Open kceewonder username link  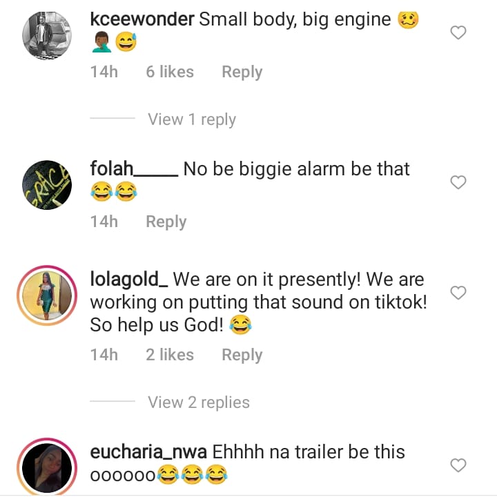point(142,19)
